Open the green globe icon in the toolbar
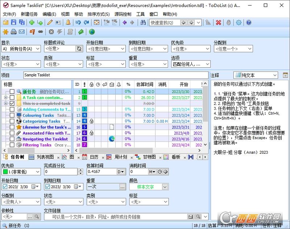Image resolution: width=290 pixels, height=229 pixels. pos(92,32)
